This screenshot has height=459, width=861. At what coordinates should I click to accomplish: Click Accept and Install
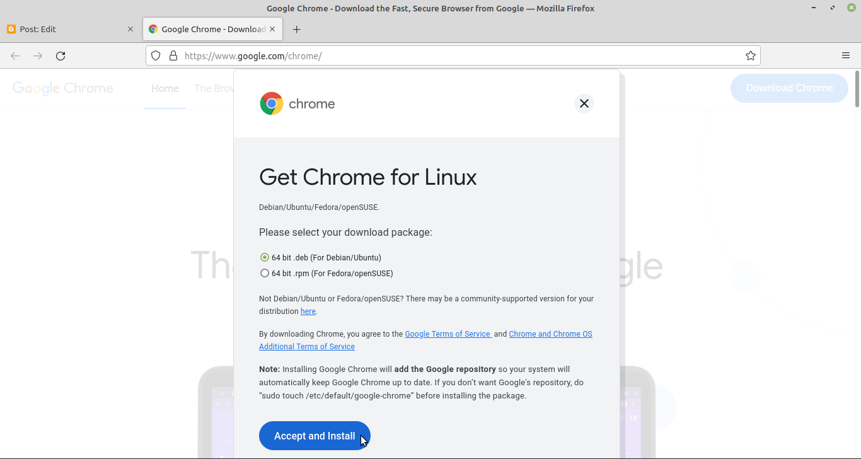315,435
